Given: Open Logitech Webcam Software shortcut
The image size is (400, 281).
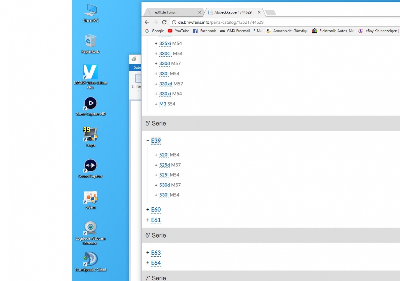Looking at the screenshot, I should [90, 228].
